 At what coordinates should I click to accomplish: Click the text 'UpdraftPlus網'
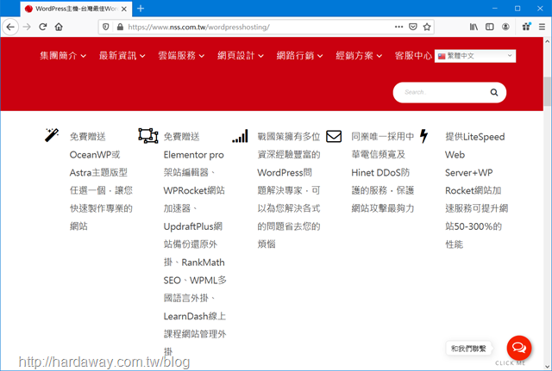pos(193,226)
